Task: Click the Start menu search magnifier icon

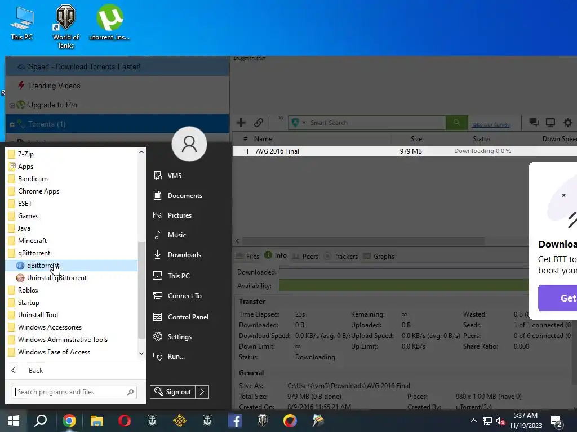Action: [130, 392]
